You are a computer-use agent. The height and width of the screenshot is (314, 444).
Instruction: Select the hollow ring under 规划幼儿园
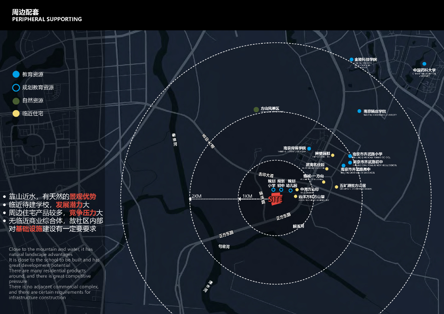[291, 190]
